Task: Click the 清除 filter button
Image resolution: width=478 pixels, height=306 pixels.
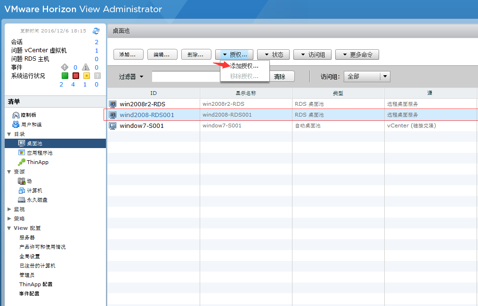Action: tap(282, 76)
